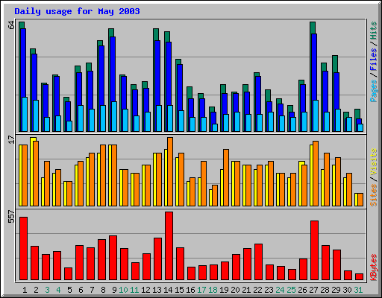Viewport: 382px width, 298px height.
Task: Click day 19 on the x-axis
Action: pos(224,290)
